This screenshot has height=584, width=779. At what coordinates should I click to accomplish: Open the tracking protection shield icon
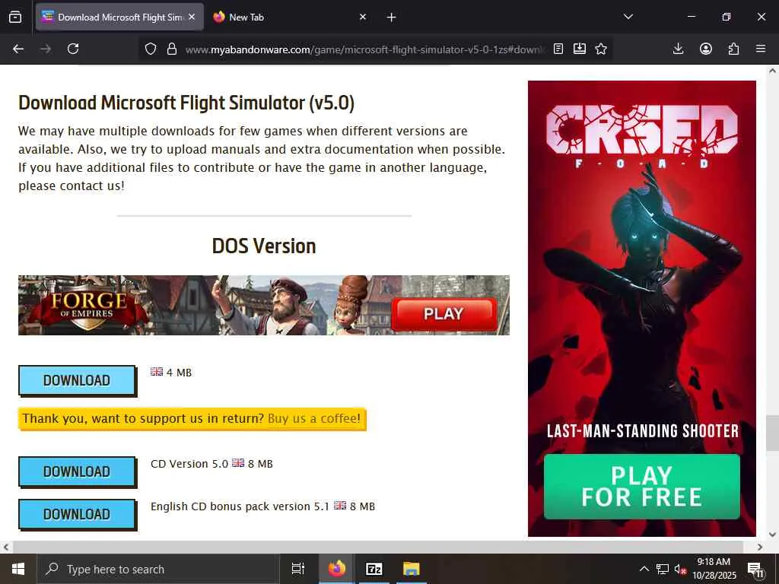pos(151,49)
